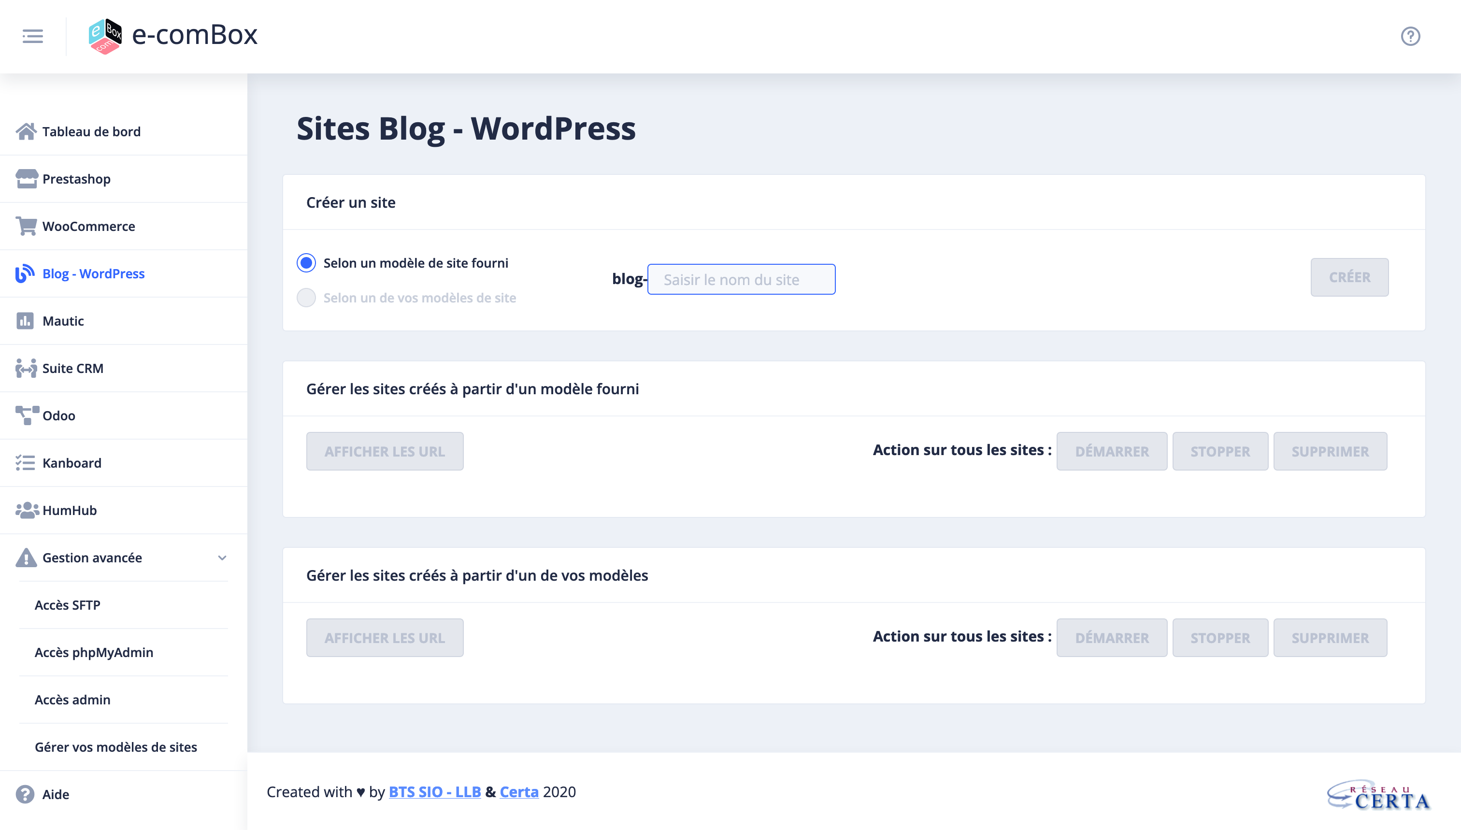The height and width of the screenshot is (830, 1461).
Task: Click the Aide question circle icon
Action: point(25,794)
